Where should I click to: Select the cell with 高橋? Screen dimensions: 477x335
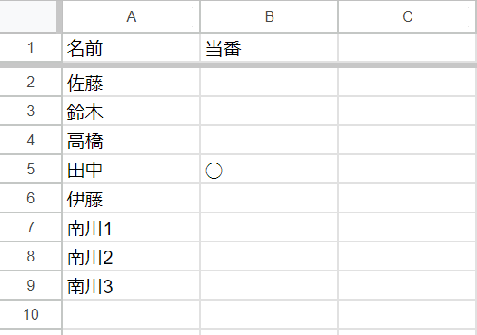tap(131, 140)
